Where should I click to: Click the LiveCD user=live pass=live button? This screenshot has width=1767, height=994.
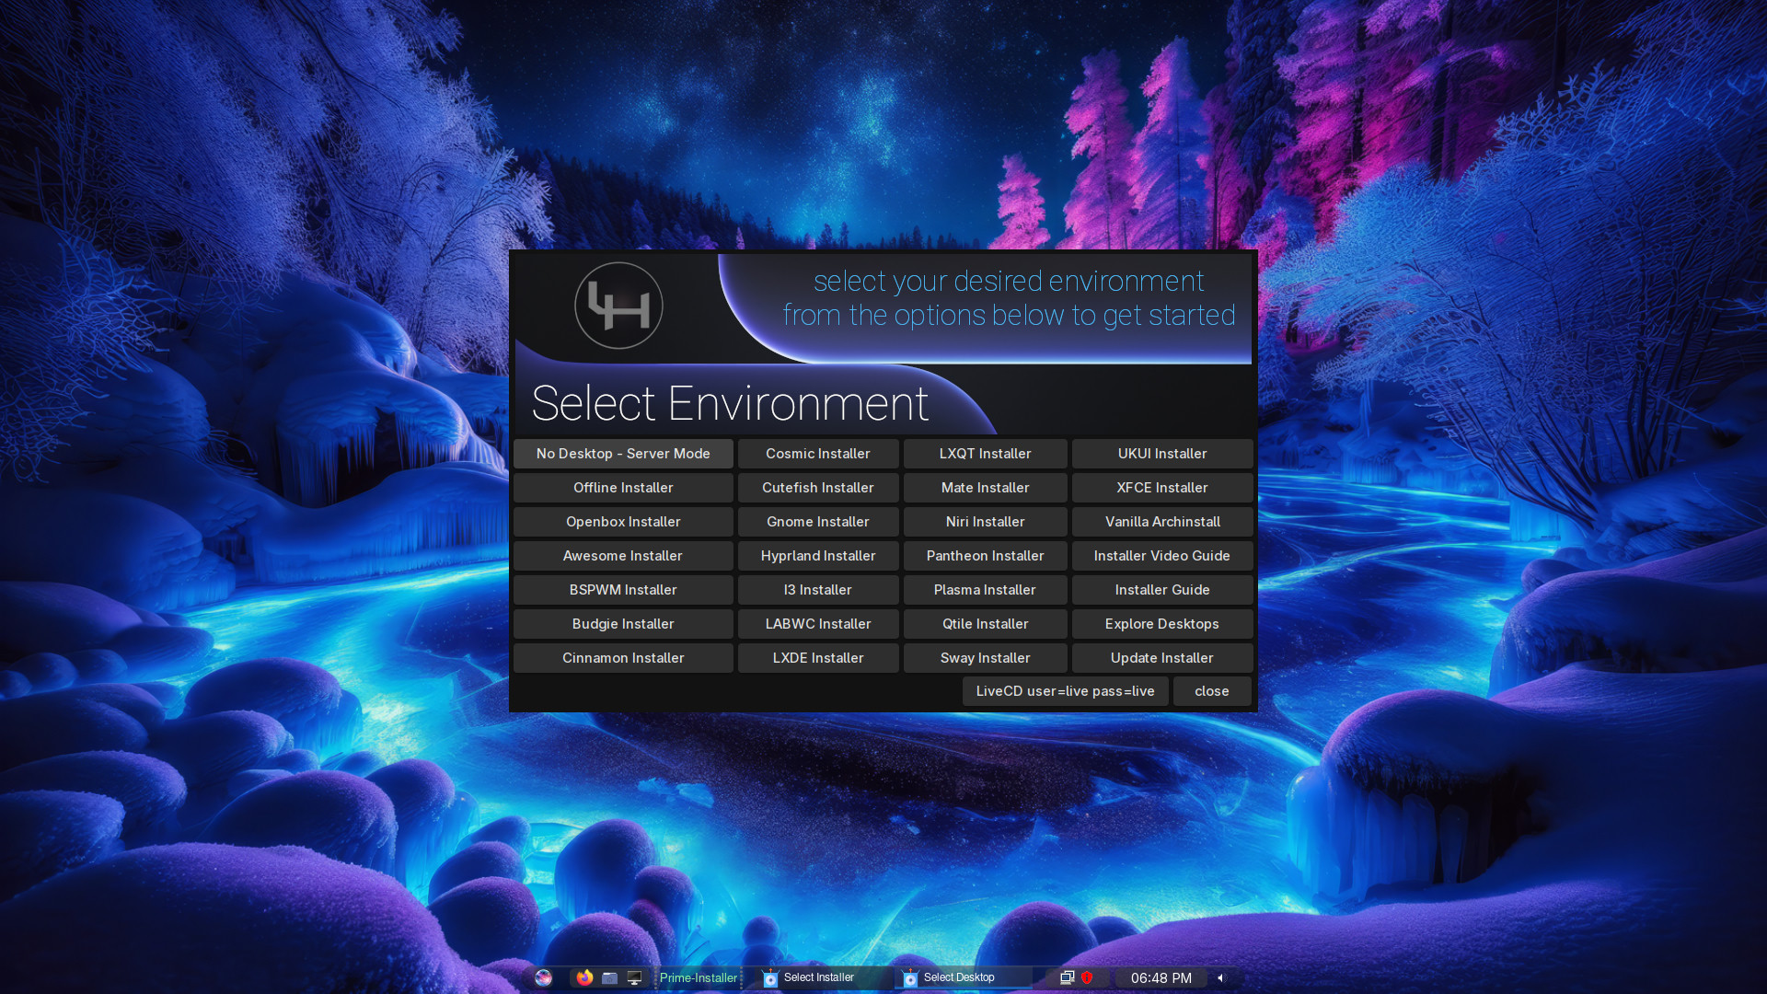click(x=1065, y=691)
